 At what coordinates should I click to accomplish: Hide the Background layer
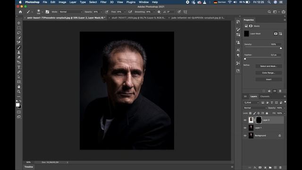pyautogui.click(x=245, y=136)
